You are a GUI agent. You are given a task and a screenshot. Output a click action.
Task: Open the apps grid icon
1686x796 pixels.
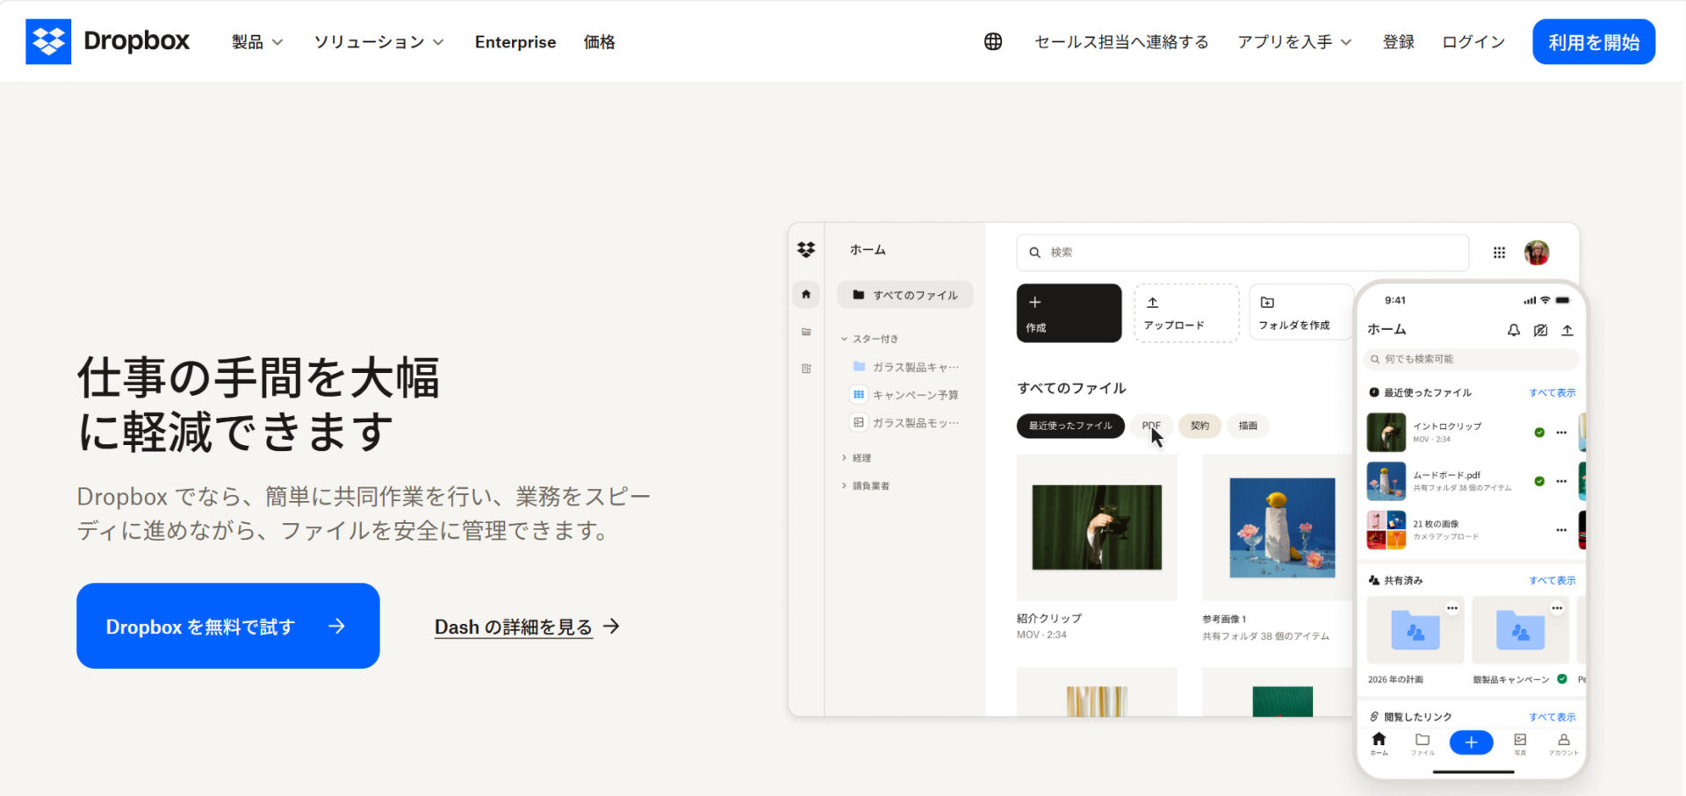(x=1499, y=253)
